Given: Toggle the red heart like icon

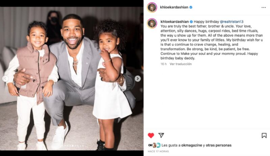Looking at the screenshot, I should [151, 135].
